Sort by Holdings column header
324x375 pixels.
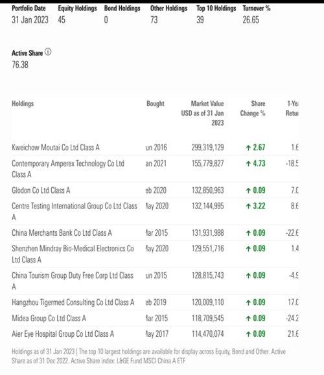point(23,104)
